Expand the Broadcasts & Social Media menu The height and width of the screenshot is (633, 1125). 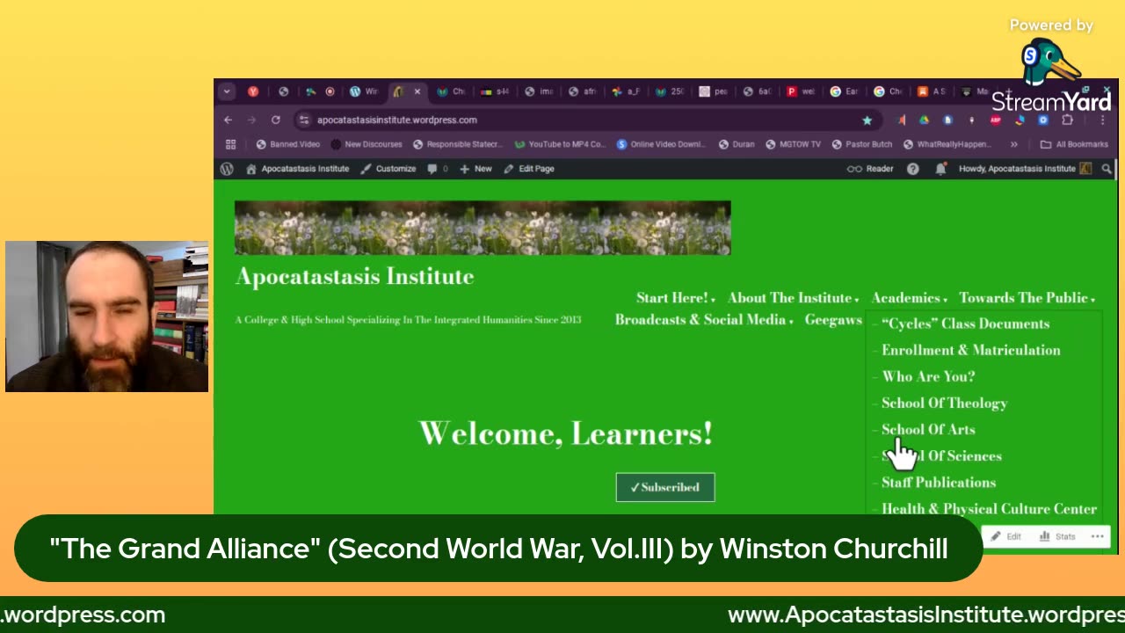[704, 320]
